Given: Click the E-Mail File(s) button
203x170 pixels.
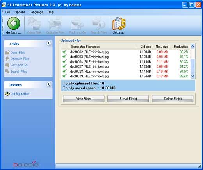Looking at the screenshot, I should point(128,99).
